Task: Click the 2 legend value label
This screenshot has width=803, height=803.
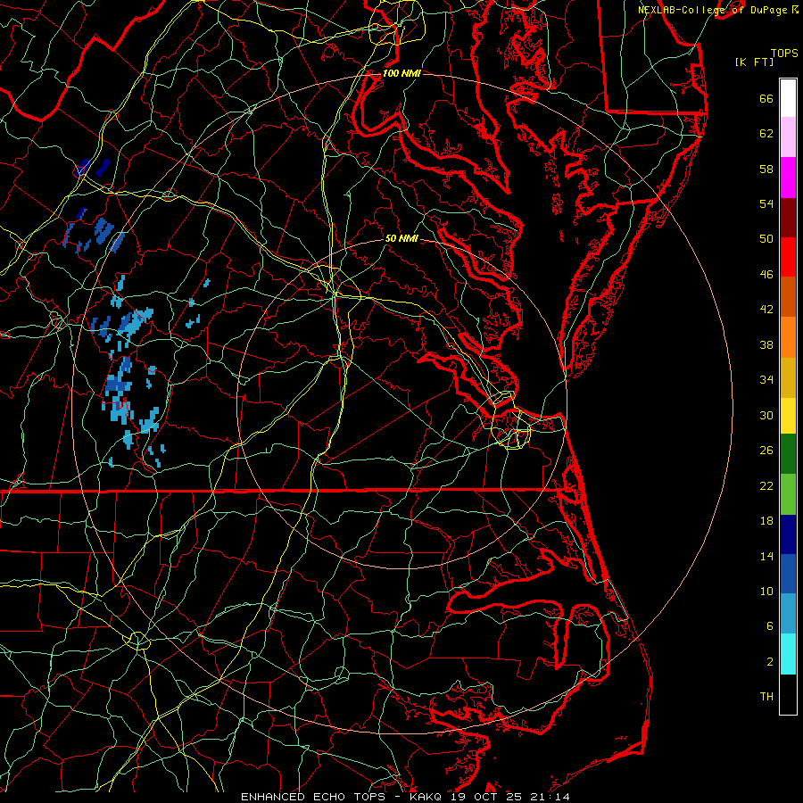Action: tap(770, 662)
